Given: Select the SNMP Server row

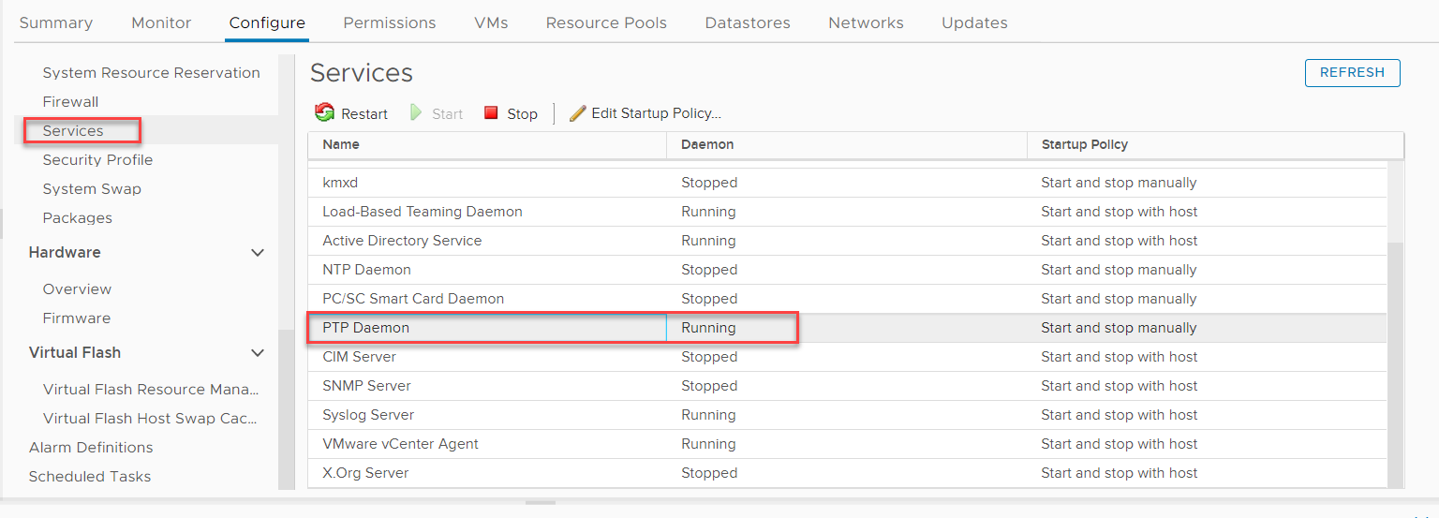Looking at the screenshot, I should pos(847,386).
